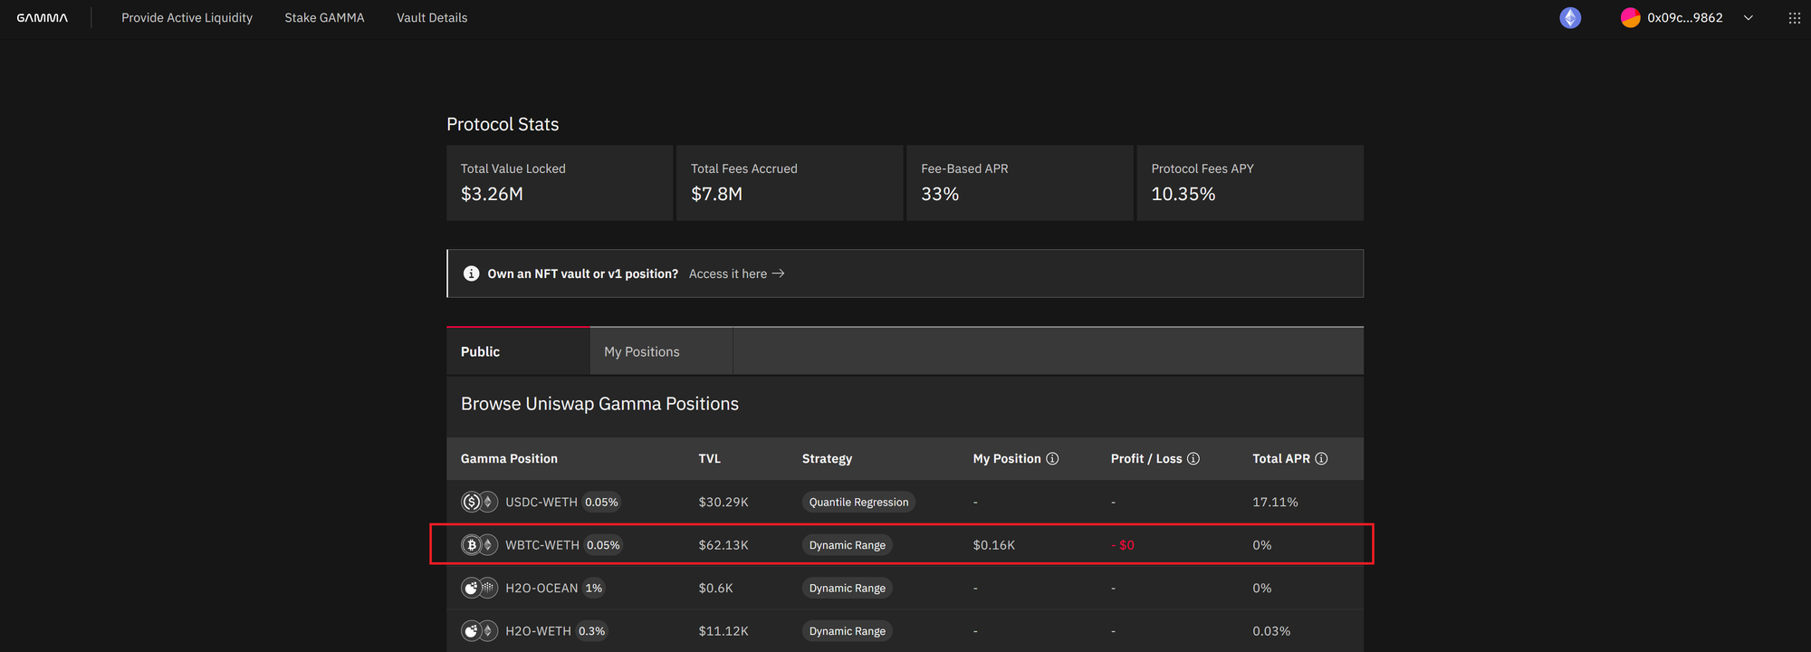Click the $11.12K TVL cell
The width and height of the screenshot is (1811, 652).
(723, 631)
